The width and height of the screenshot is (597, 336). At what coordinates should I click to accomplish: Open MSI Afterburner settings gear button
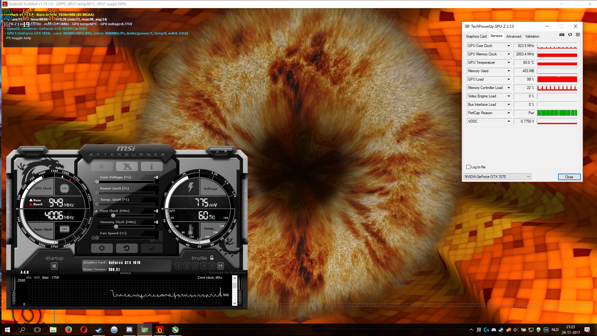(102, 248)
